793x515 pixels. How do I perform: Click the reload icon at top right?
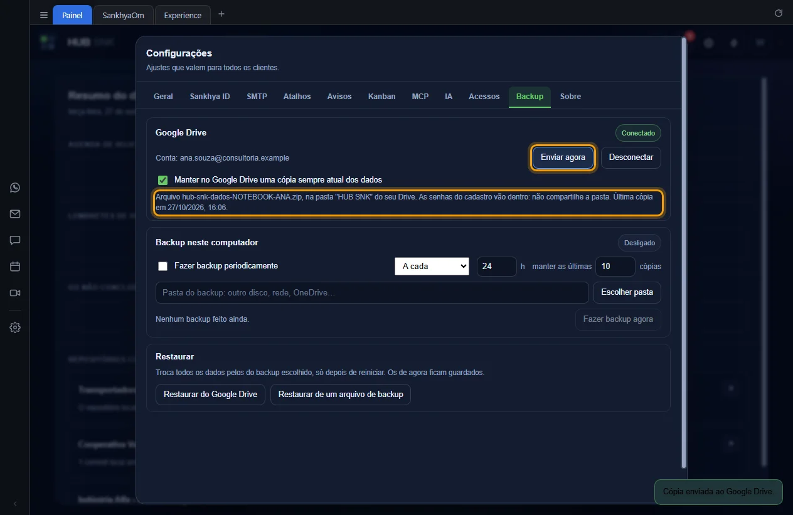tap(779, 13)
